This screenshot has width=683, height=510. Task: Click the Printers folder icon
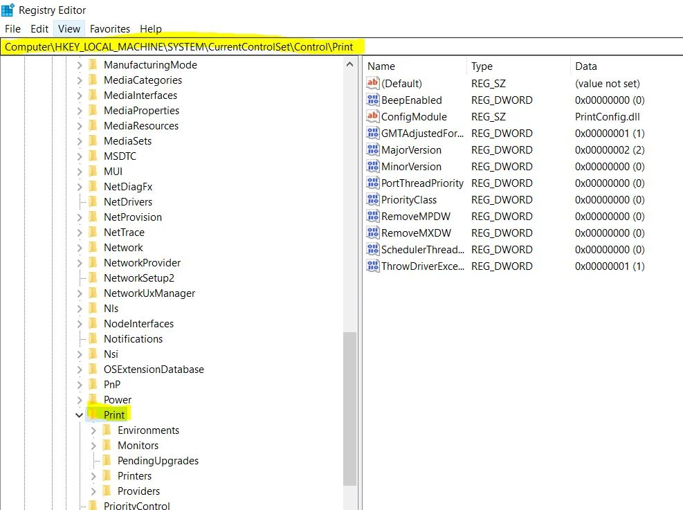(107, 475)
